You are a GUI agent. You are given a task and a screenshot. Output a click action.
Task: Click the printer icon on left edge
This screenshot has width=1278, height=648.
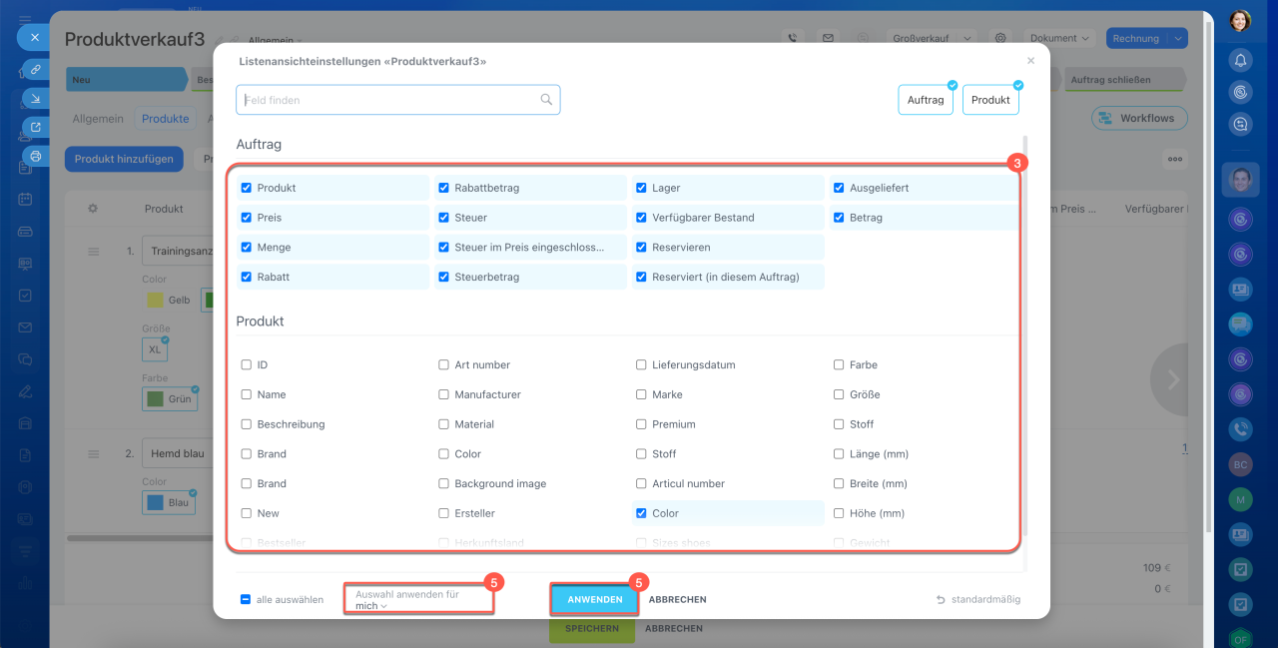[35, 157]
